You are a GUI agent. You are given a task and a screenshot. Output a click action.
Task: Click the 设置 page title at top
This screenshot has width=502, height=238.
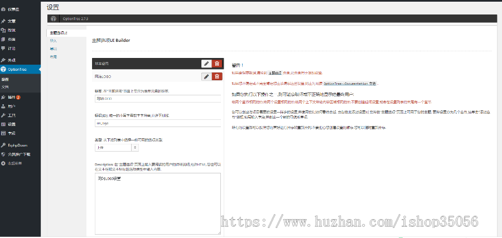pos(53,8)
